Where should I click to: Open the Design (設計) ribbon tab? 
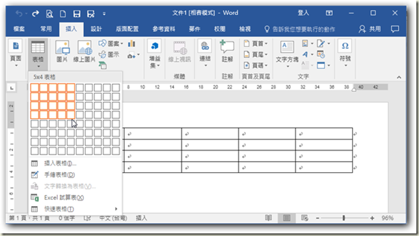coord(96,29)
